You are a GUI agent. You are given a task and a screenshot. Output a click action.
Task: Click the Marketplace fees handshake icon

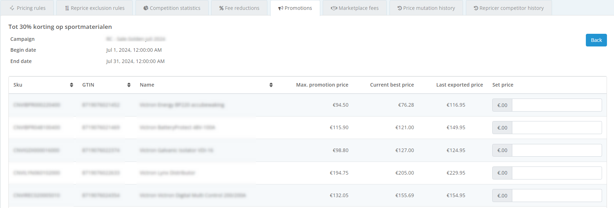[334, 8]
